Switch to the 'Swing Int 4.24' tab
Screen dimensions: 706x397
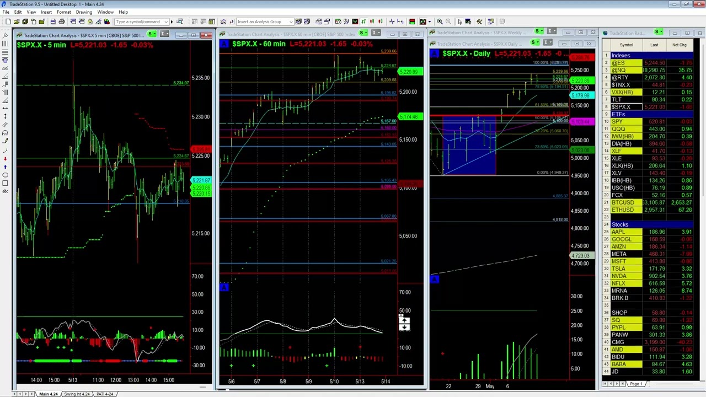pos(77,394)
